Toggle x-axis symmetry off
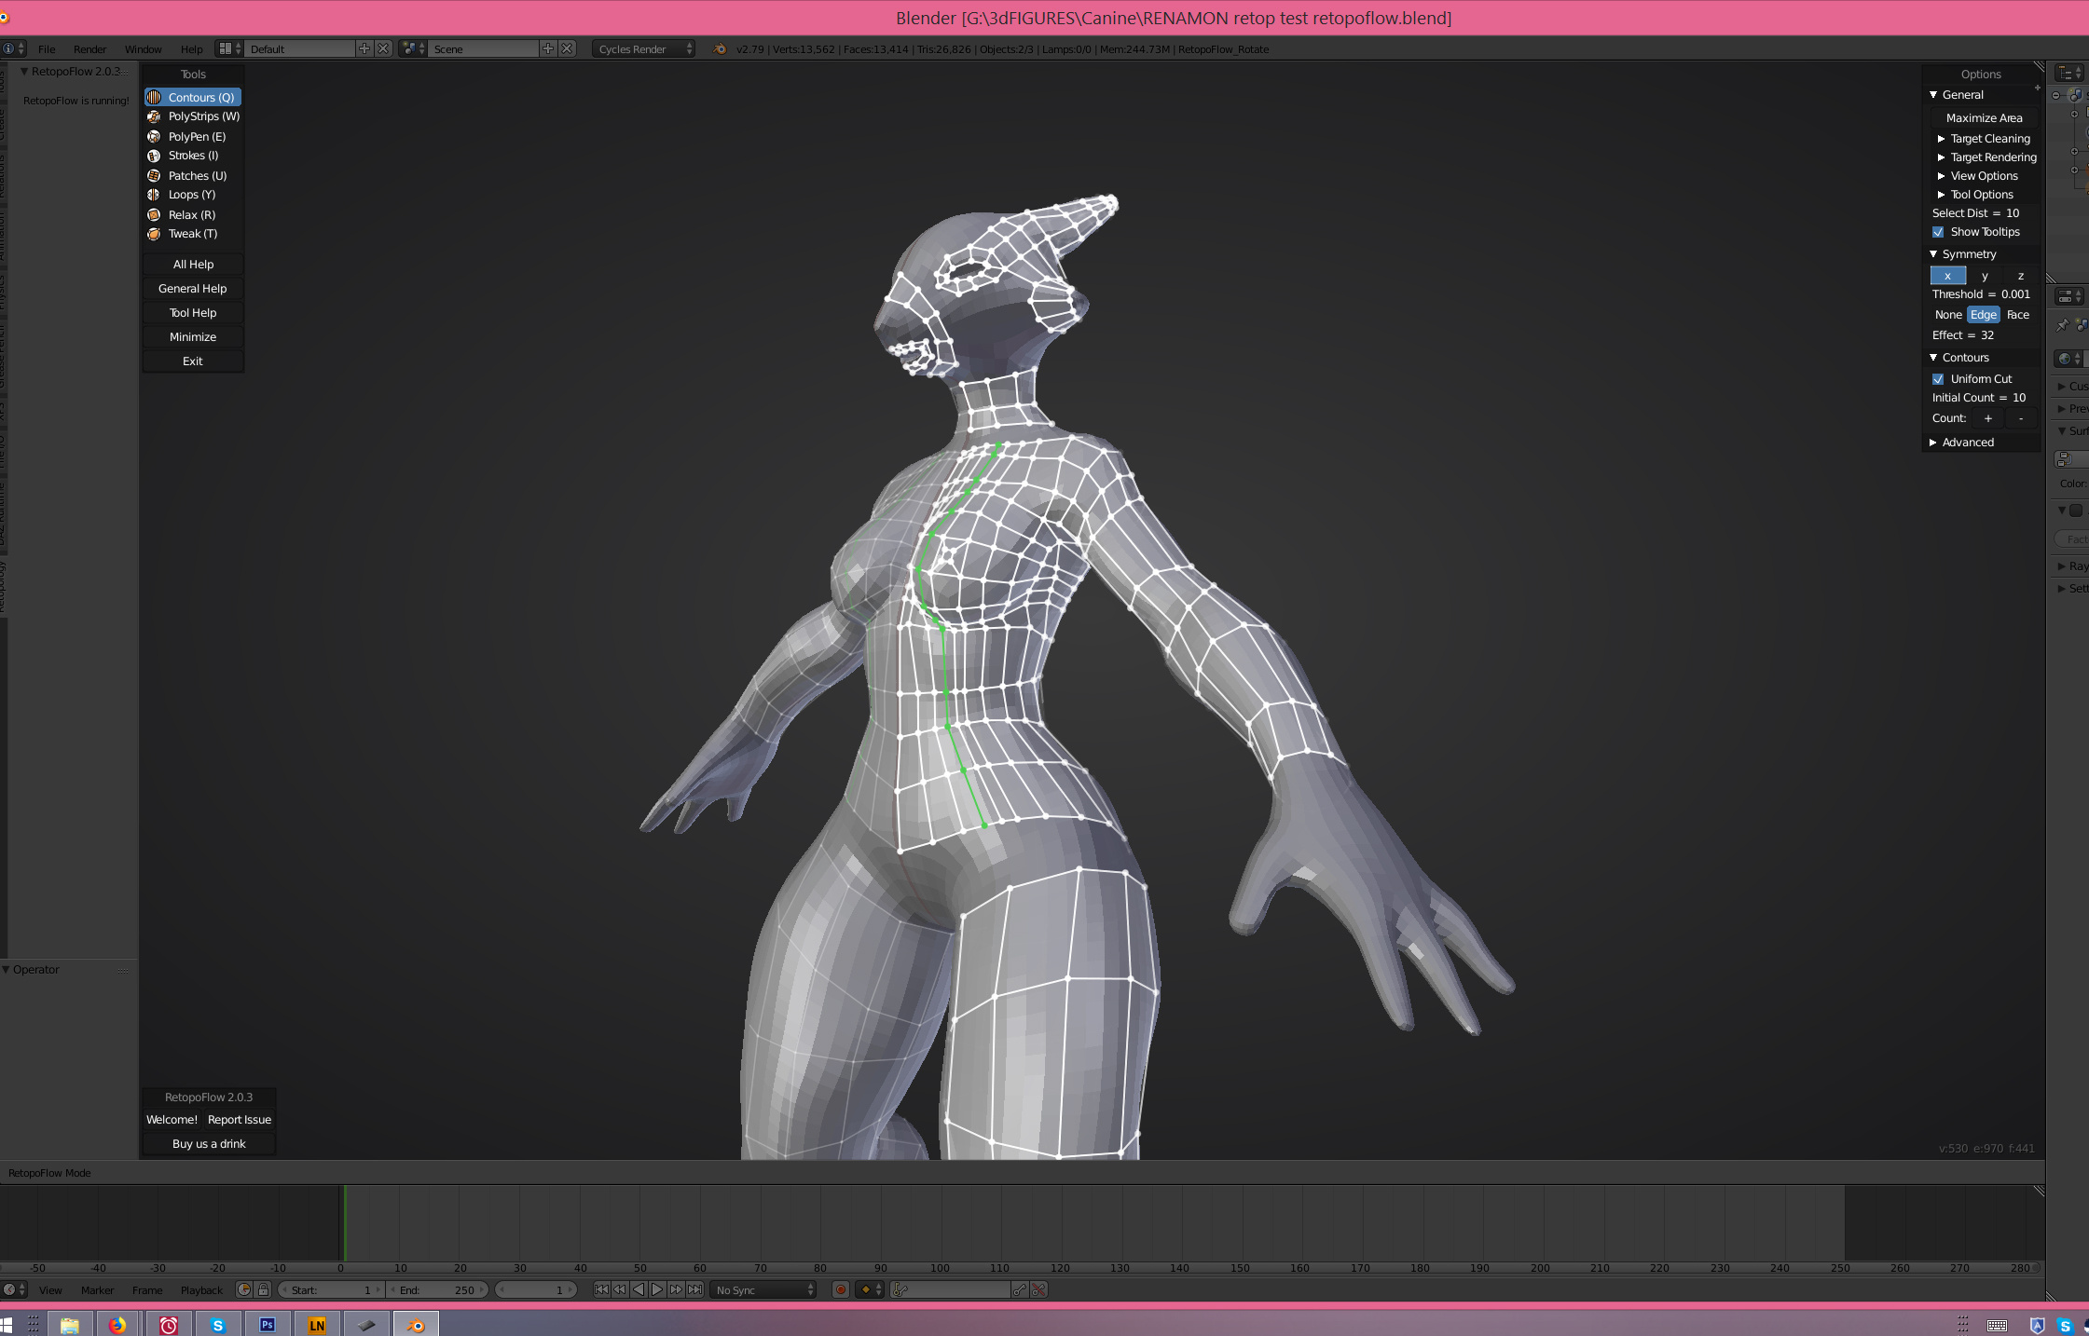The height and width of the screenshot is (1336, 2089). click(1947, 276)
